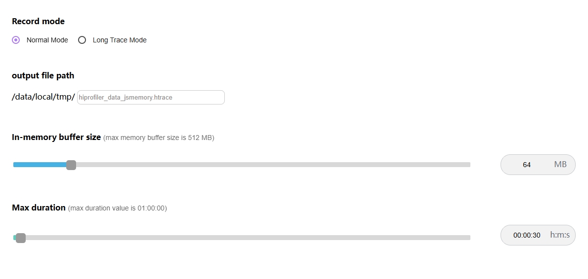This screenshot has height=279, width=588.
Task: Click the 64 buffer size value field
Action: [x=527, y=165]
